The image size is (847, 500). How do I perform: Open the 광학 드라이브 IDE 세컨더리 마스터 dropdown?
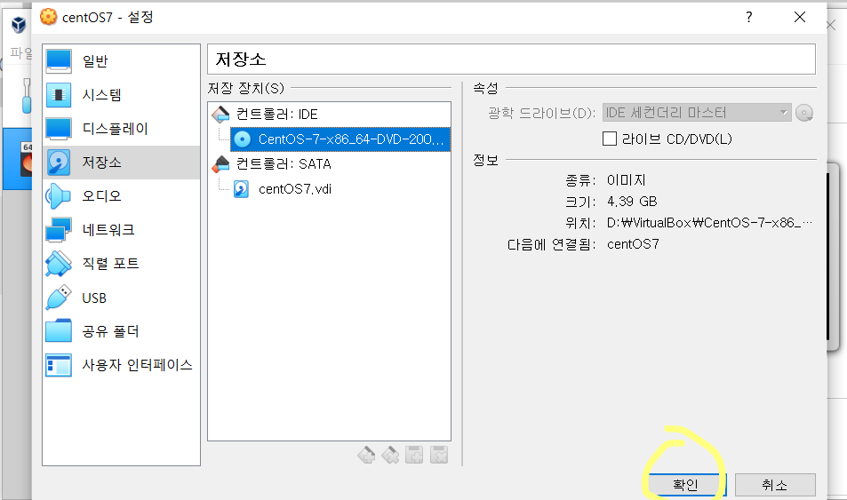tap(697, 113)
